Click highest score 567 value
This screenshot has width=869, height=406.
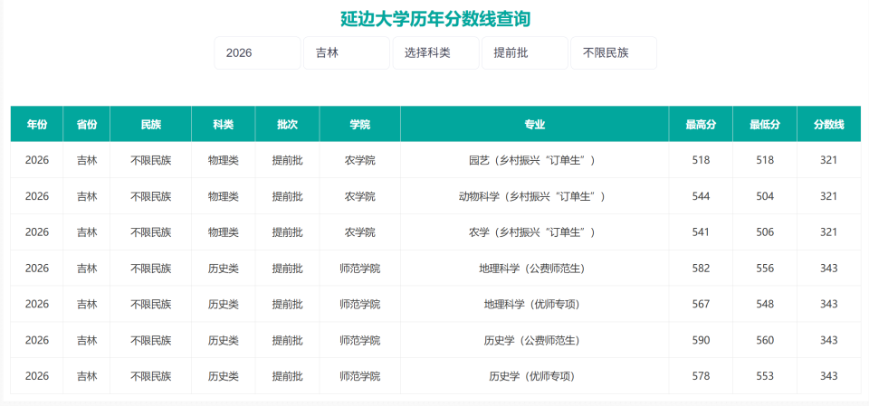[701, 304]
